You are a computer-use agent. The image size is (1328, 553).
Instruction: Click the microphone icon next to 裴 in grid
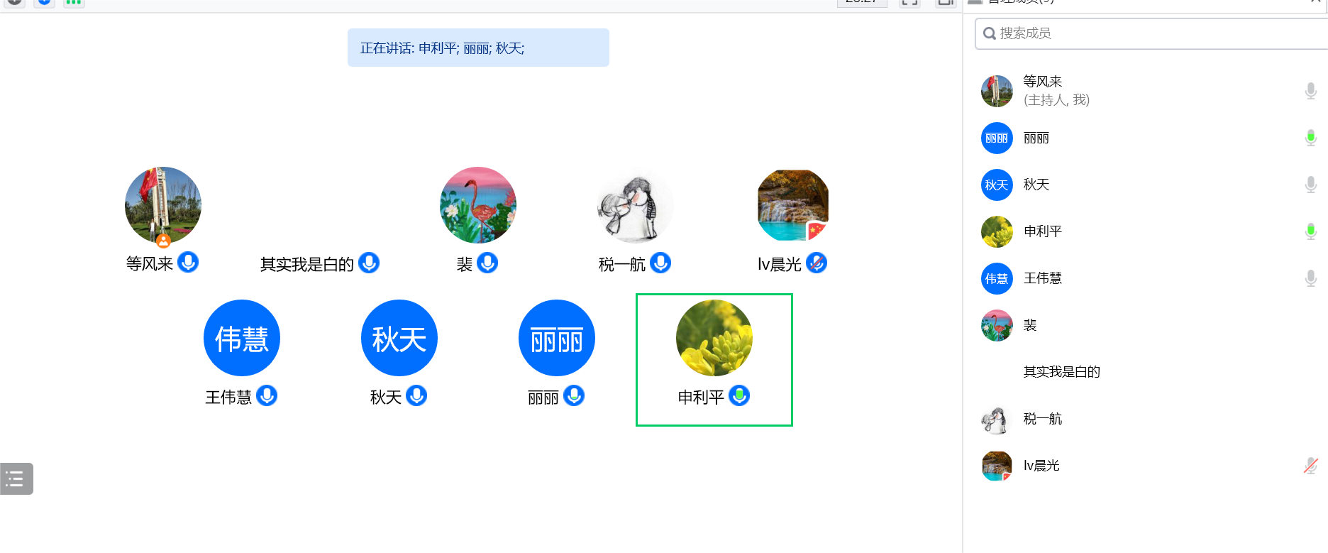pyautogui.click(x=487, y=263)
